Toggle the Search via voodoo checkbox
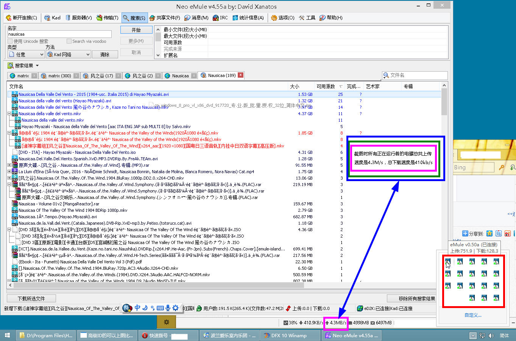The image size is (516, 341). click(x=69, y=41)
